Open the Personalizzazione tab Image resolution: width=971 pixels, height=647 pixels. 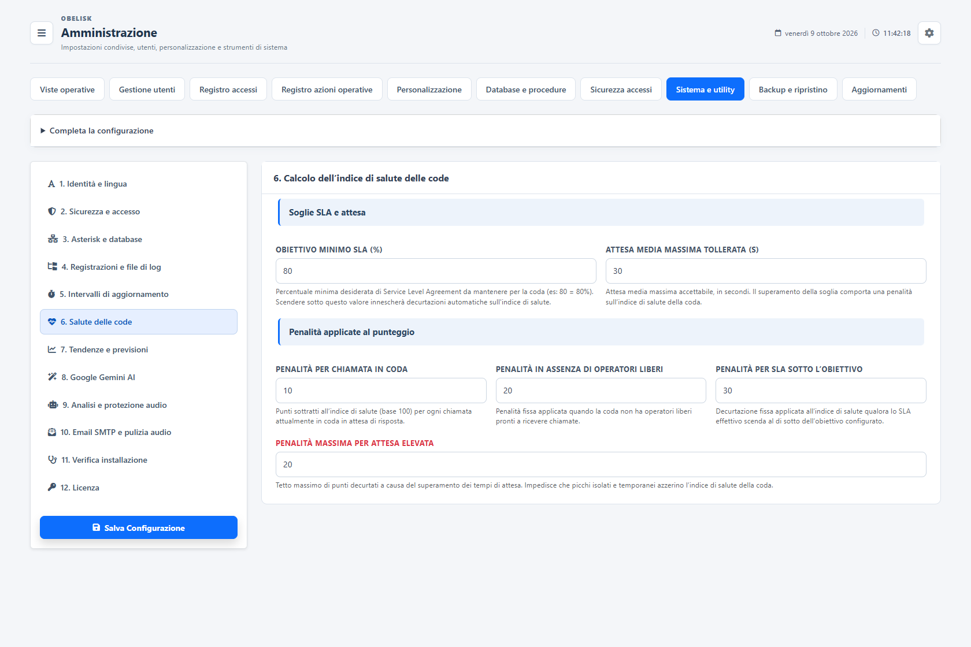pos(429,90)
